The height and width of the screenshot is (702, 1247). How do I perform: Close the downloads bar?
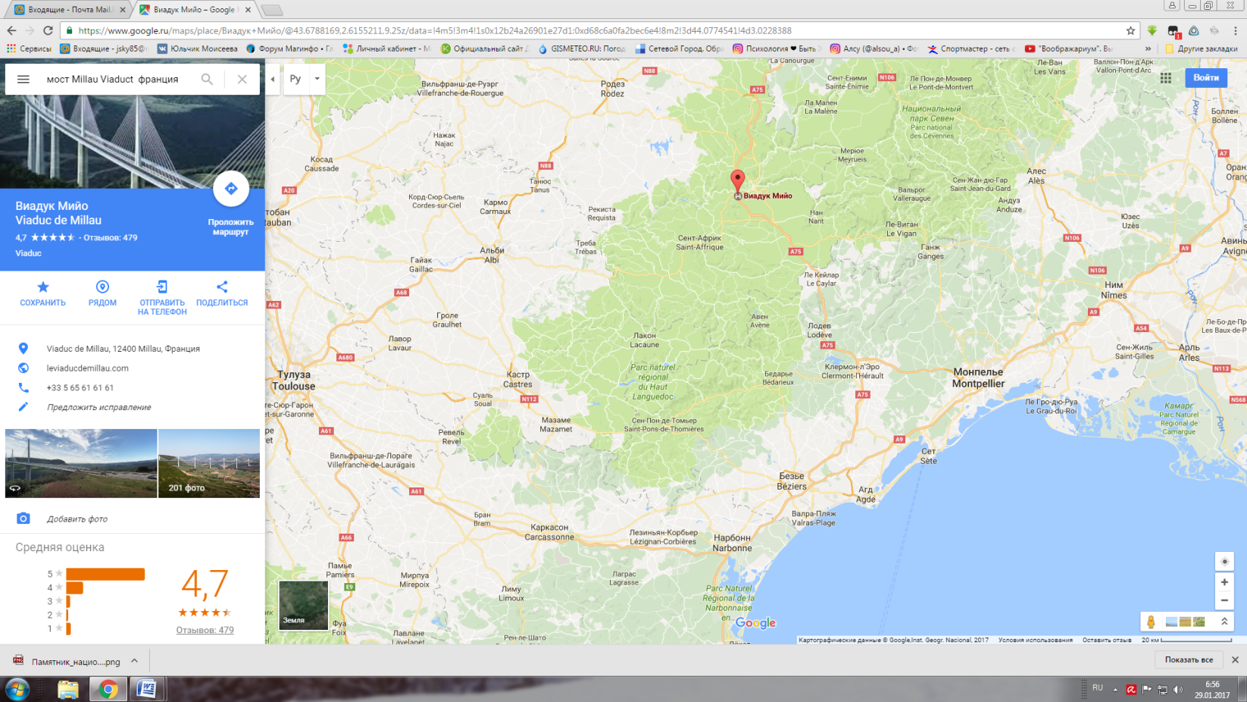tap(1235, 660)
